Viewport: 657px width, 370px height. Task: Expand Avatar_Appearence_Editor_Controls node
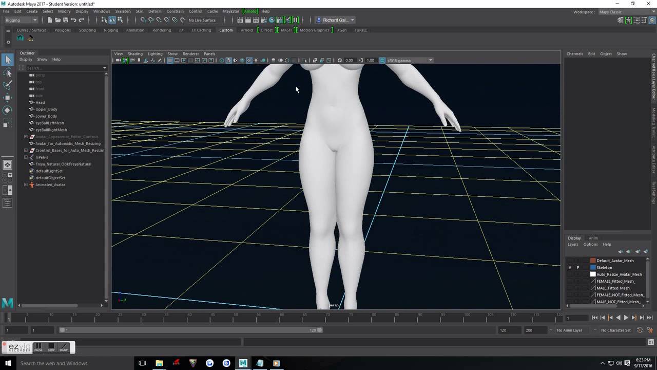click(x=26, y=137)
